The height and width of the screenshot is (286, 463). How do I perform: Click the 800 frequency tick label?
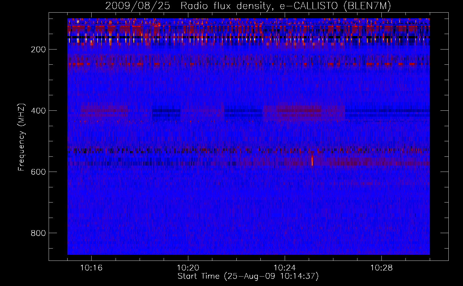tap(38, 233)
